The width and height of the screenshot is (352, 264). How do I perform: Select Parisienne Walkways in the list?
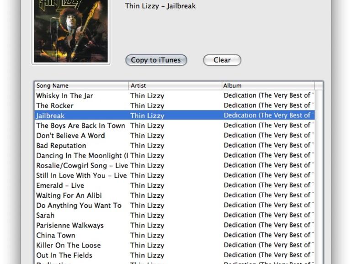tap(175, 225)
